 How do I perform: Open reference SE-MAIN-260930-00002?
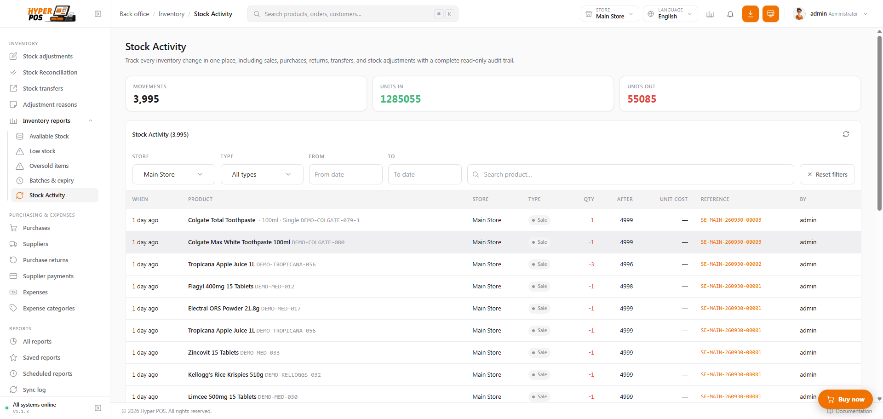731,264
